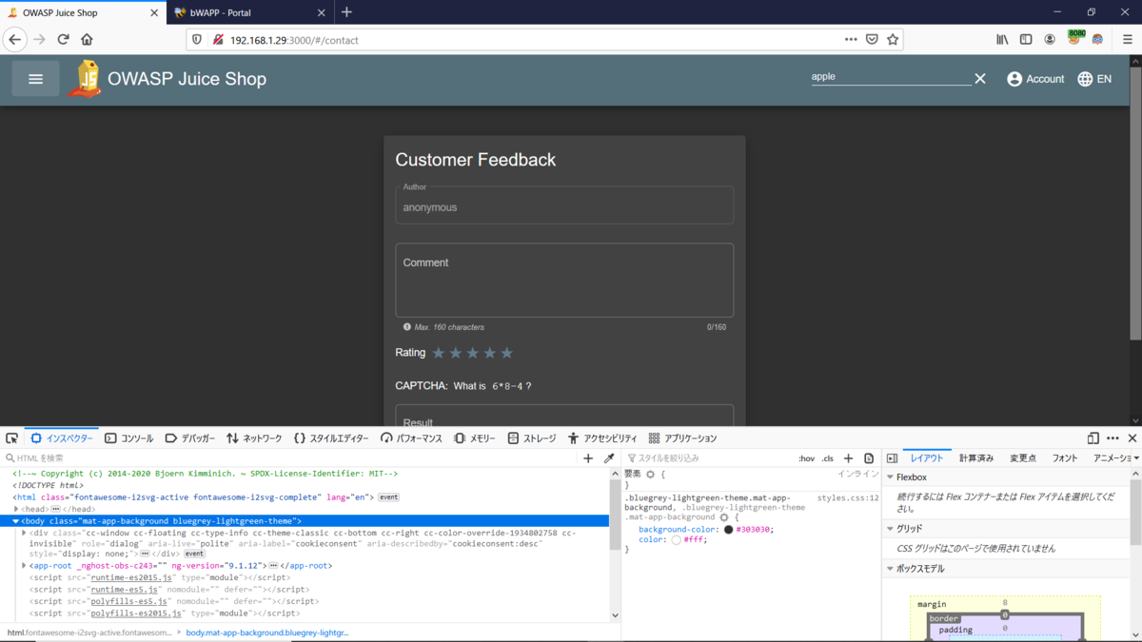
Task: Activate the devtools element picker
Action: coord(11,438)
